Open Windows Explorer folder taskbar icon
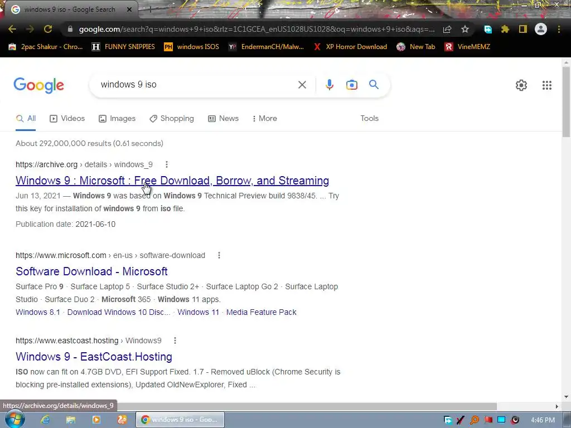Viewport: 571px width, 428px height. click(x=70, y=420)
